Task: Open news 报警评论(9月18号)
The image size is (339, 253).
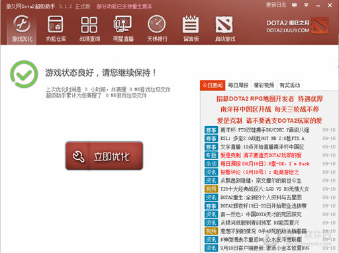Action: (260, 172)
